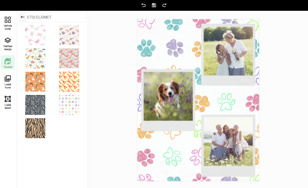Apply the leopard print background
Image resolution: width=308 pixels, height=188 pixels.
(x=35, y=105)
